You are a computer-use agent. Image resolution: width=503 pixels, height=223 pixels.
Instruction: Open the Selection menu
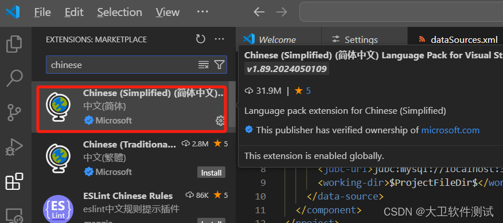coord(120,12)
